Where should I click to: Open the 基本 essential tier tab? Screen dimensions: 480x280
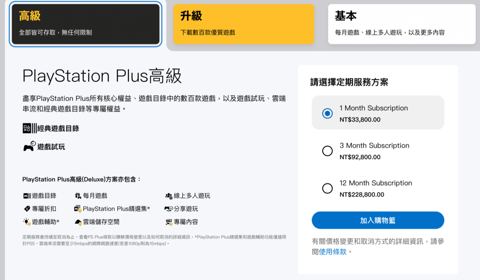click(x=402, y=24)
